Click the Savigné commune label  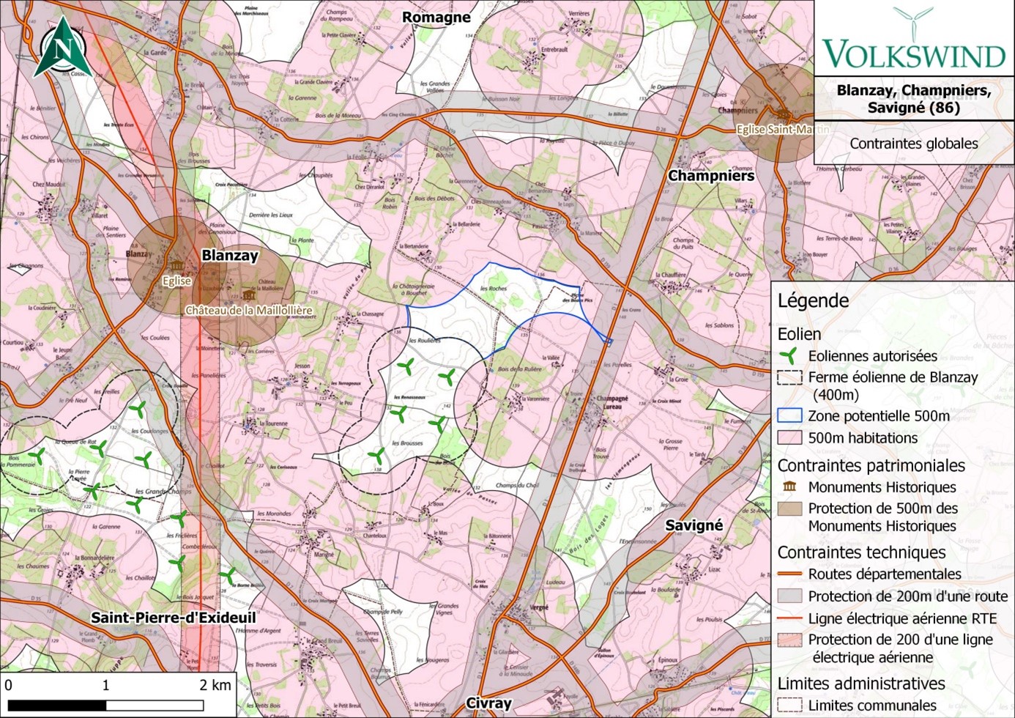[x=694, y=525]
